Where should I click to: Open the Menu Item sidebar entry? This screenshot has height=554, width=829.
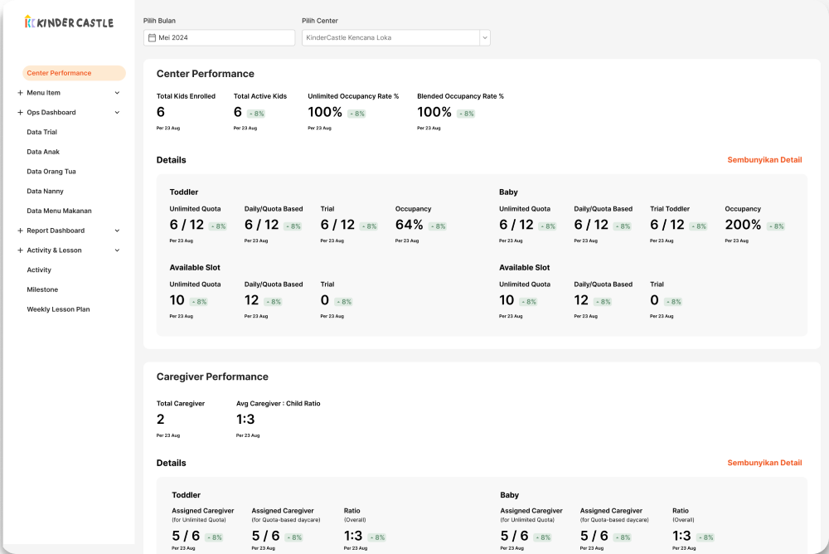point(43,93)
